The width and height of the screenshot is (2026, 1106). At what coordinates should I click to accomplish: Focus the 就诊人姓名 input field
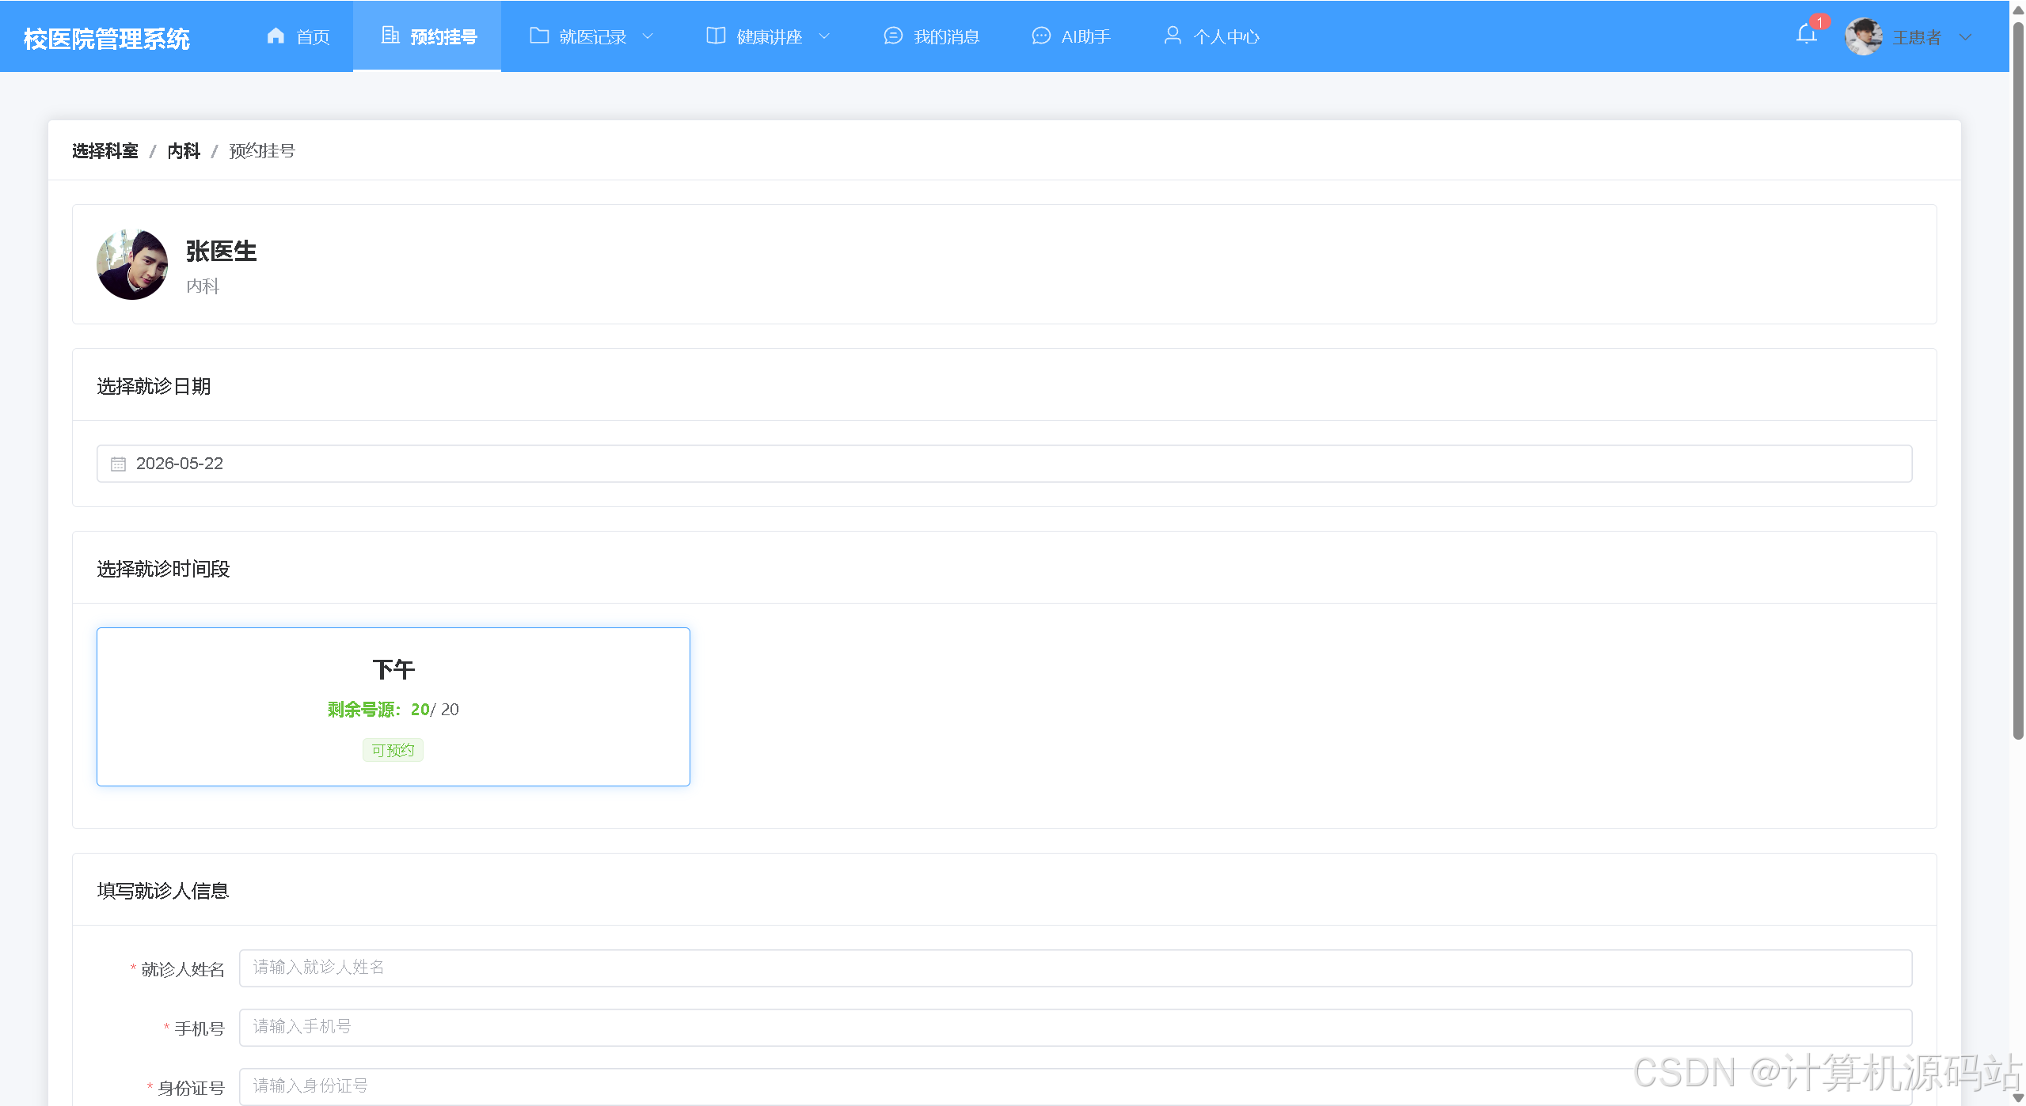[x=1075, y=968]
